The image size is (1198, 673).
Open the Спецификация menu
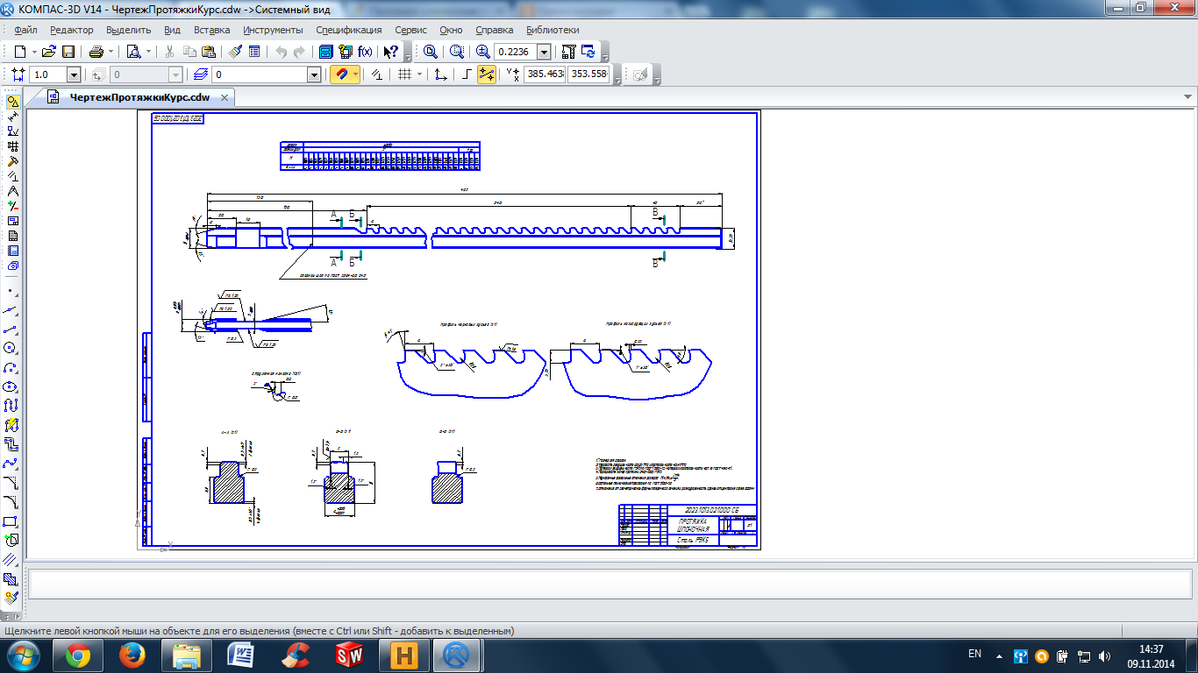pyautogui.click(x=348, y=30)
